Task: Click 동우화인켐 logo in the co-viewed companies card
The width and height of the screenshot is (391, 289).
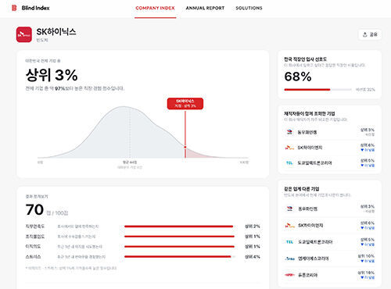Action: (x=289, y=132)
